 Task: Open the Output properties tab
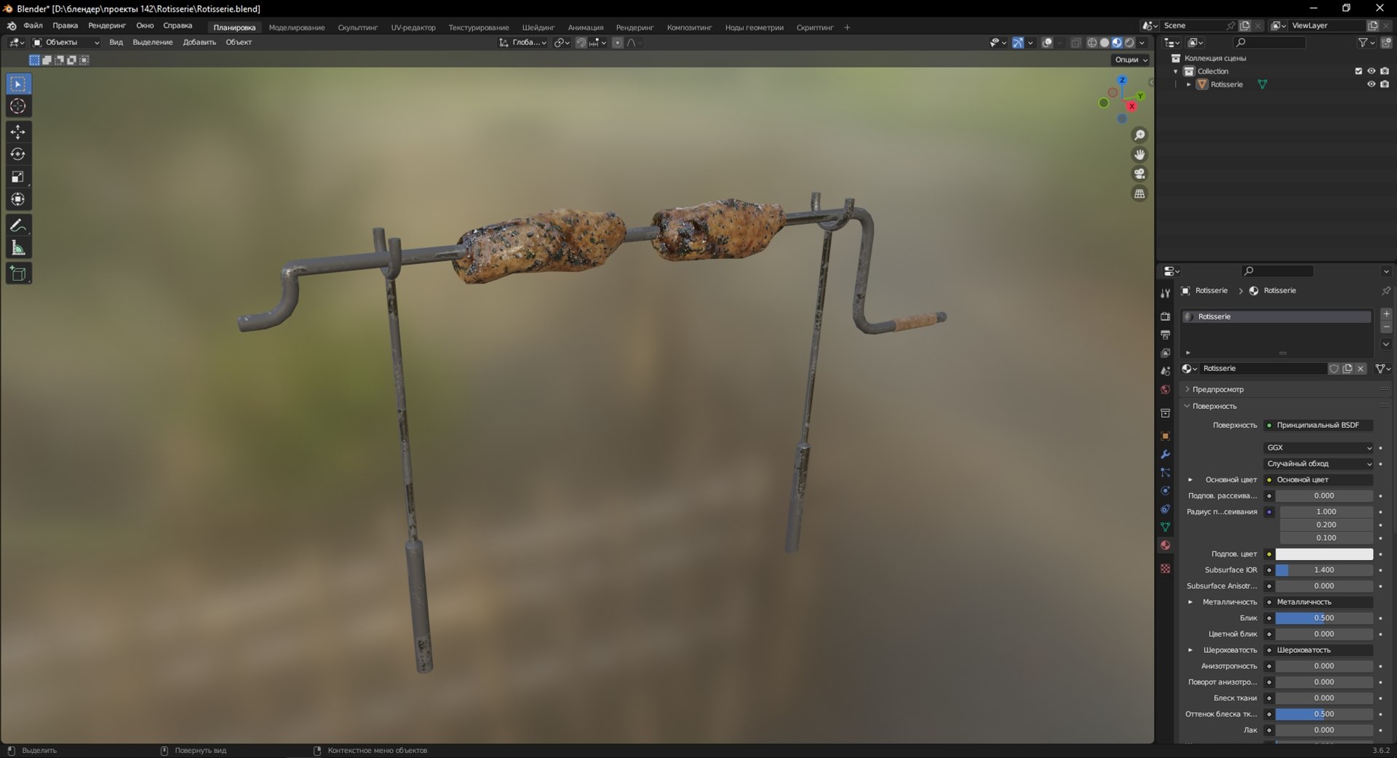[x=1165, y=335]
